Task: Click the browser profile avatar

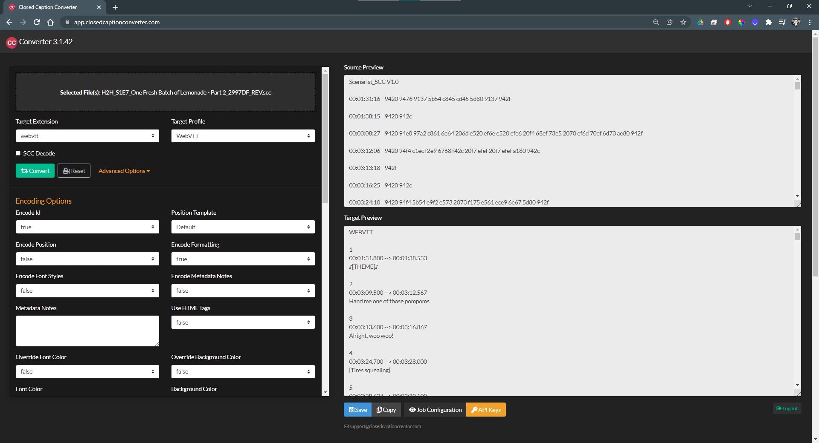Action: coord(796,22)
